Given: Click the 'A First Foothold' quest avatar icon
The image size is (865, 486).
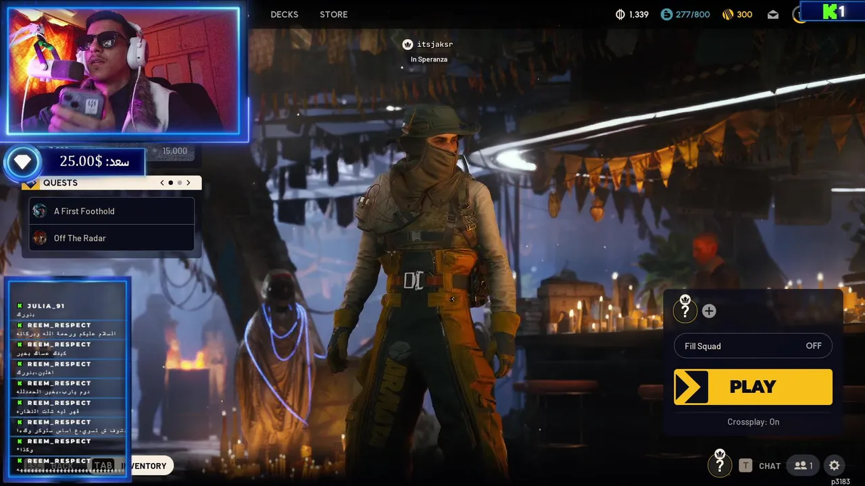Looking at the screenshot, I should point(40,211).
